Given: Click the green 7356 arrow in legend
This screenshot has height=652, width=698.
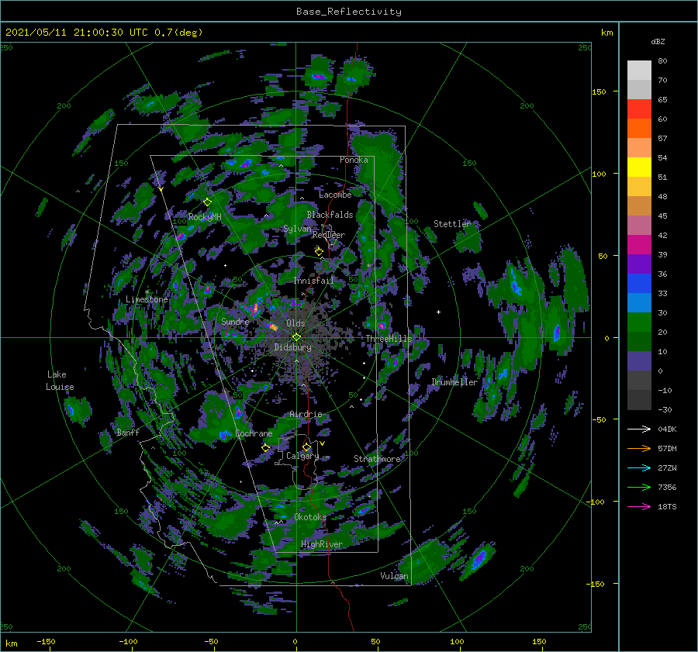Looking at the screenshot, I should click(x=639, y=488).
